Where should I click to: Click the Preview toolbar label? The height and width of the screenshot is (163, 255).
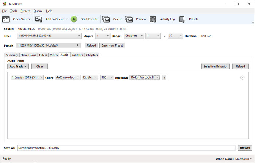141,19
